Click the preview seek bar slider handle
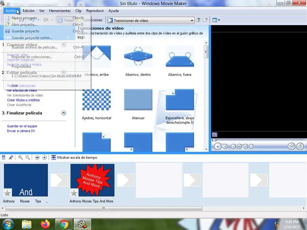The height and width of the screenshot is (230, 307). (x=214, y=140)
